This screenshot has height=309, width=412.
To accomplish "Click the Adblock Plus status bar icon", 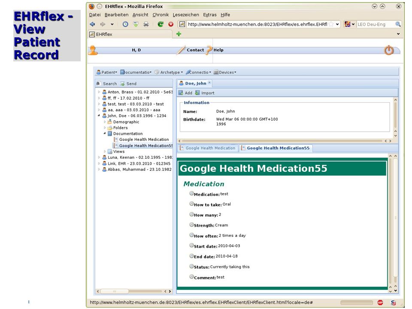I will pyautogui.click(x=380, y=303).
